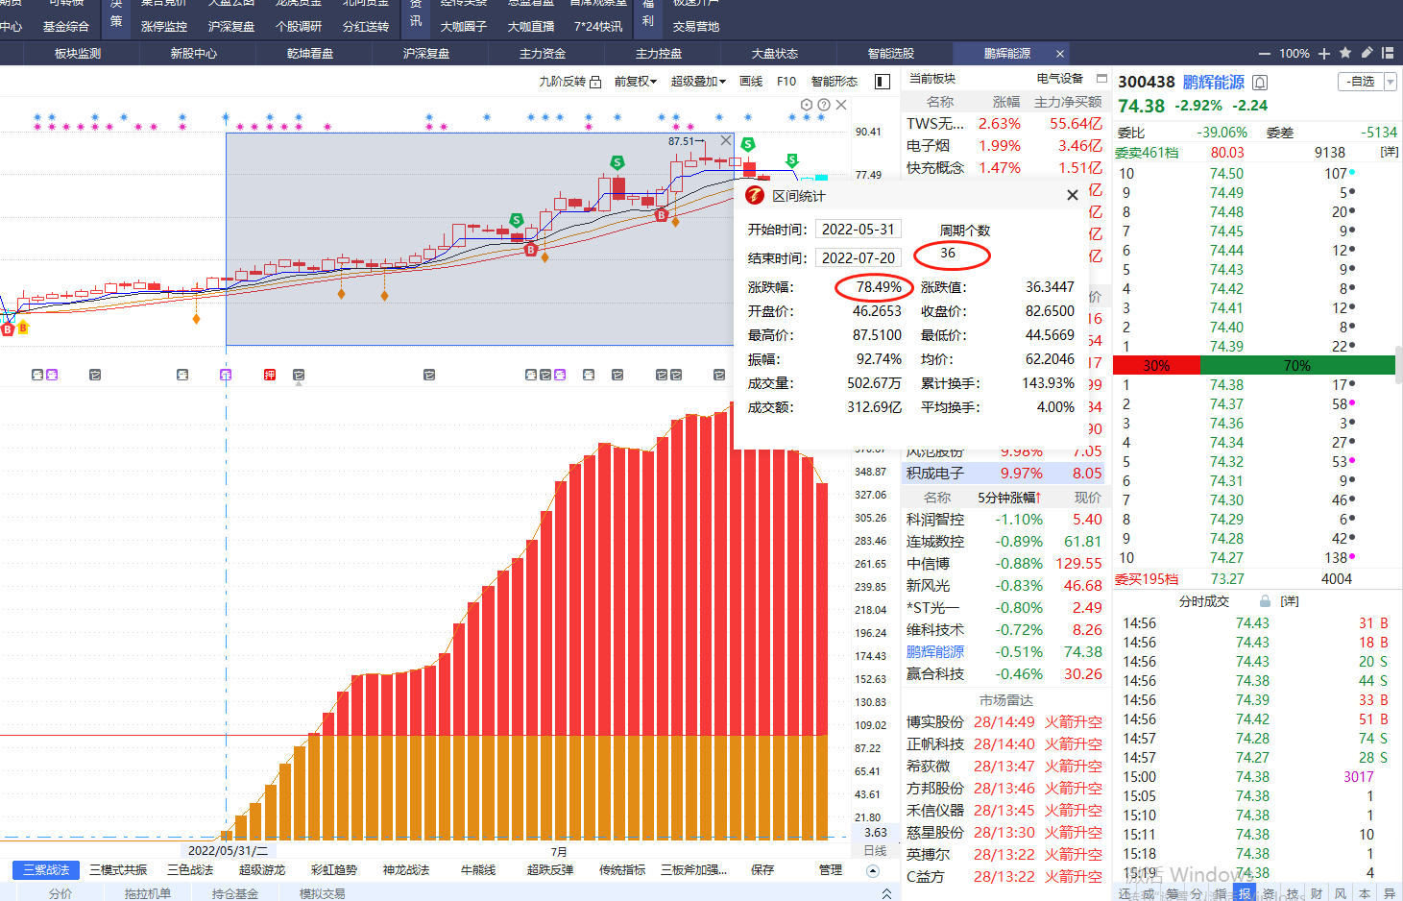The height and width of the screenshot is (901, 1403).
Task: Close the 区间统计 dialog
Action: click(x=1072, y=195)
